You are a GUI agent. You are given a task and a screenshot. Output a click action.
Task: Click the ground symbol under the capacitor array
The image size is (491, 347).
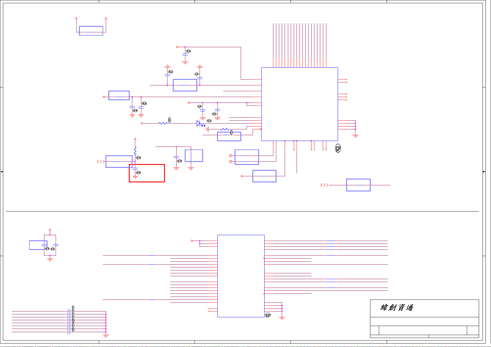[106, 336]
